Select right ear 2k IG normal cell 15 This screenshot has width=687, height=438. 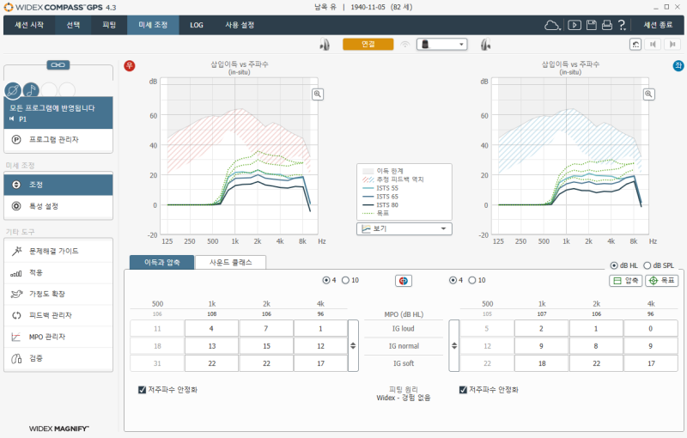pos(266,346)
